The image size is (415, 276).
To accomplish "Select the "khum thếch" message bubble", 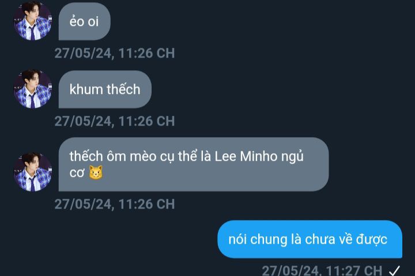I will 105,89.
